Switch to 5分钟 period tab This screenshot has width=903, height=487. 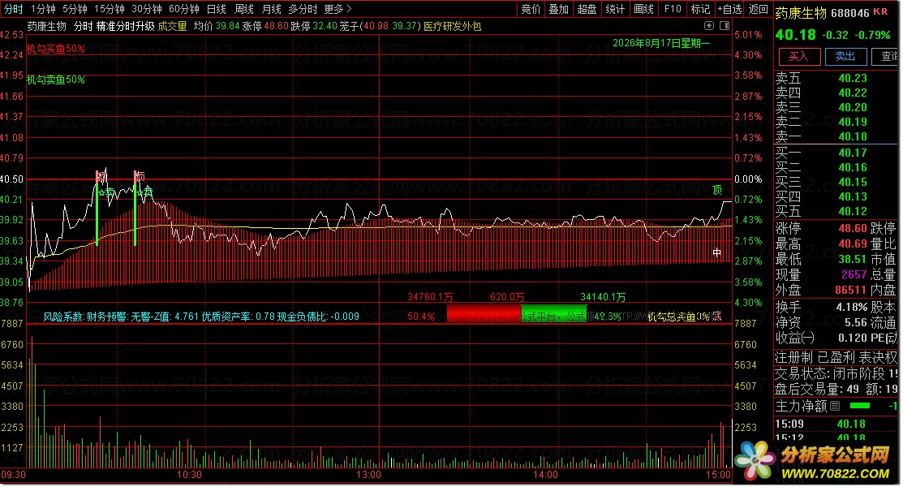pos(75,9)
